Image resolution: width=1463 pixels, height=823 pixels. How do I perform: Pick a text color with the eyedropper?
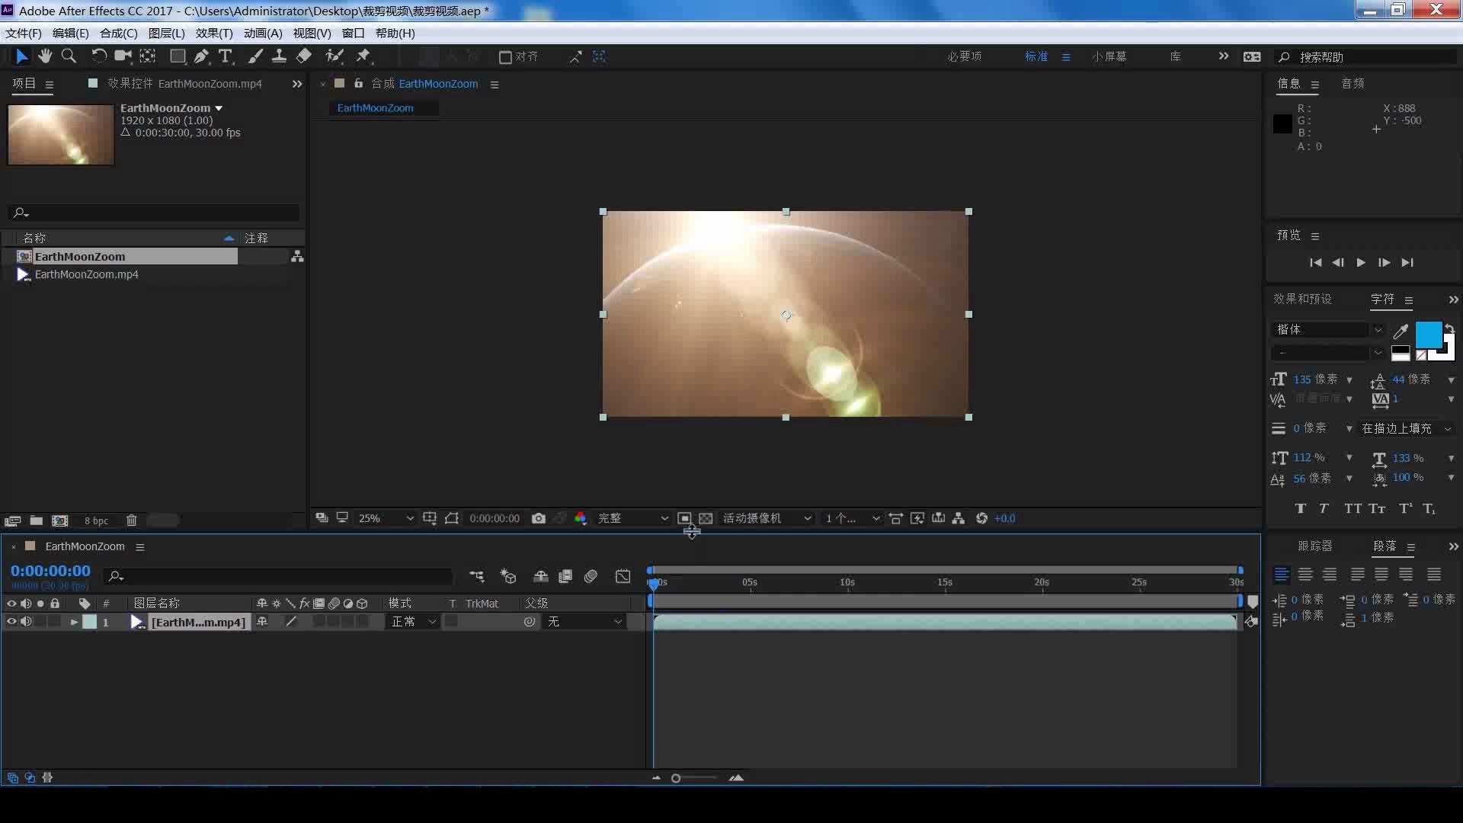[1401, 331]
